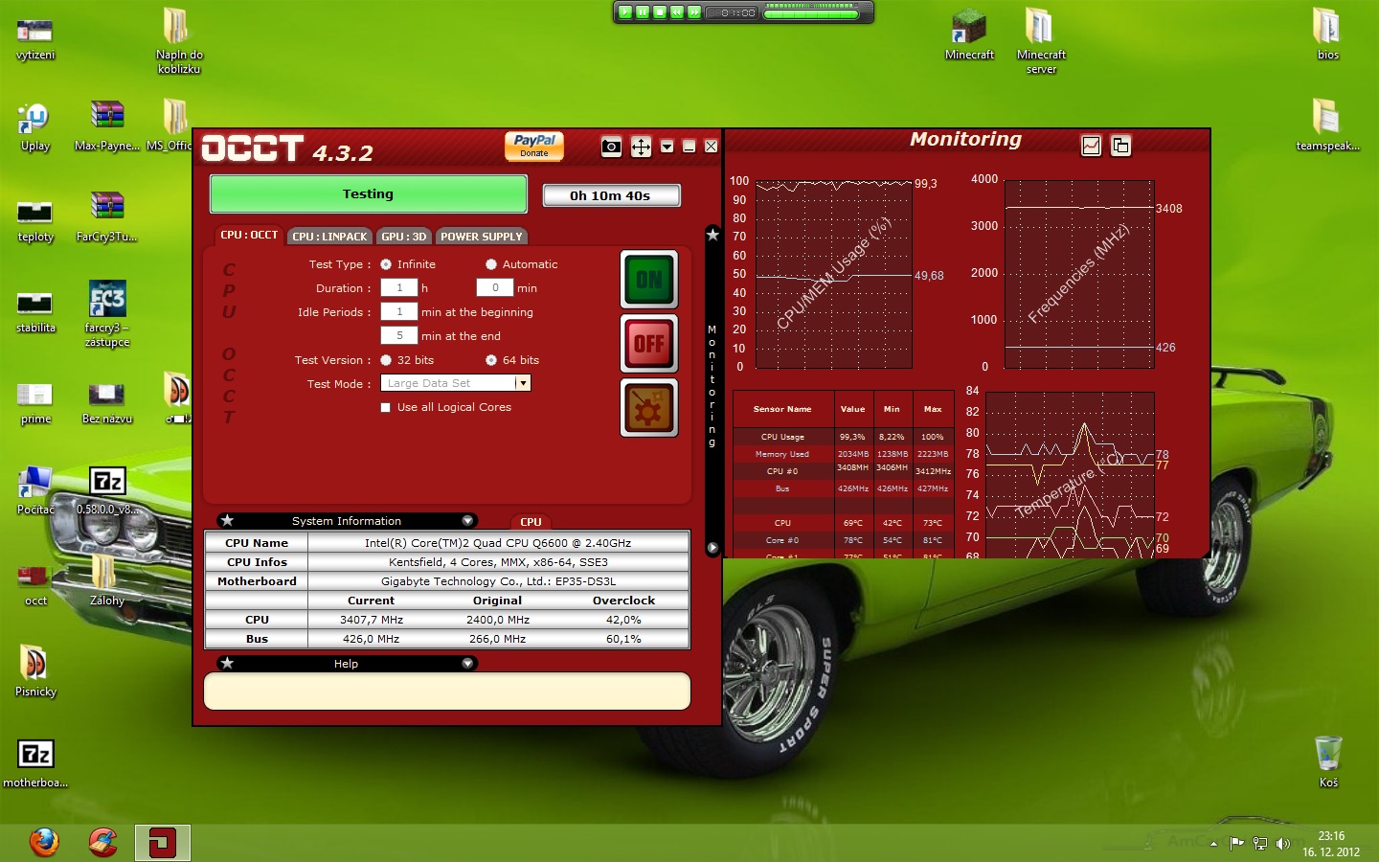Click the Testing status progress bar
Screen dimensions: 1379x862
pos(369,194)
